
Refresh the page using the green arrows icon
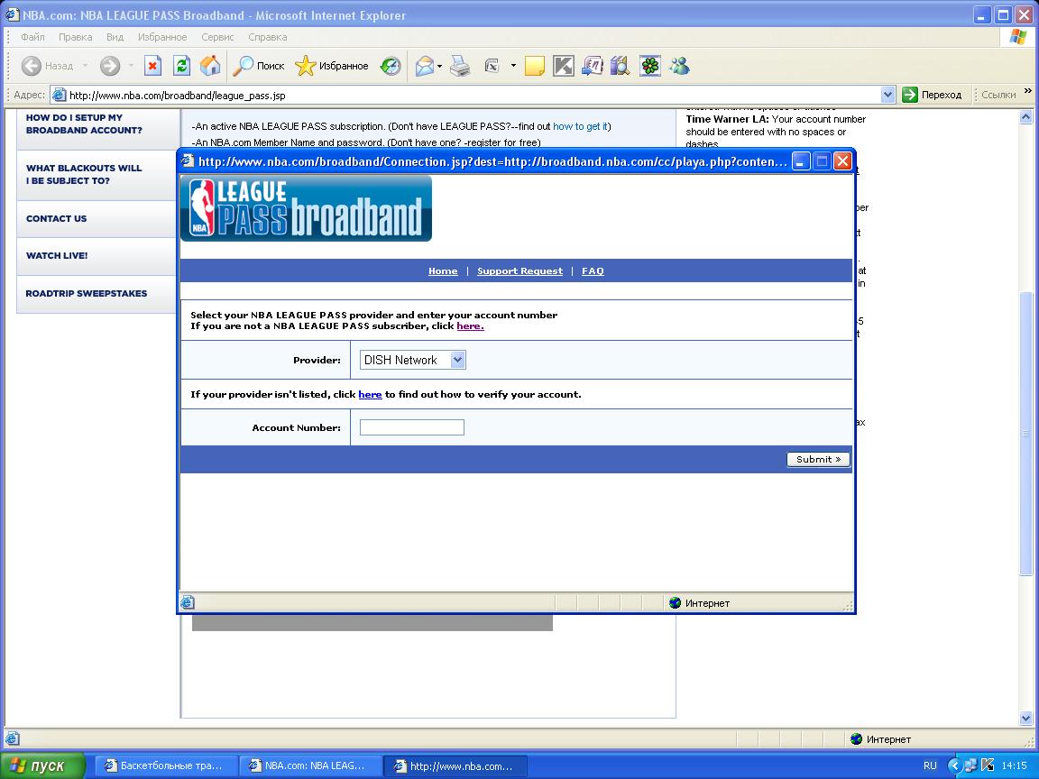pos(181,66)
